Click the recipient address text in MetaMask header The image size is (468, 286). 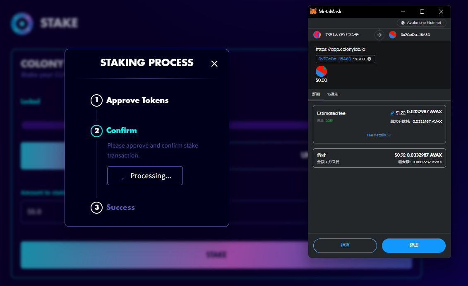(415, 35)
